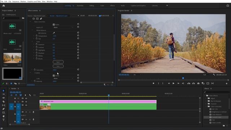Select the Ripple Edit tool
The width and height of the screenshot is (231, 130).
tap(4, 98)
